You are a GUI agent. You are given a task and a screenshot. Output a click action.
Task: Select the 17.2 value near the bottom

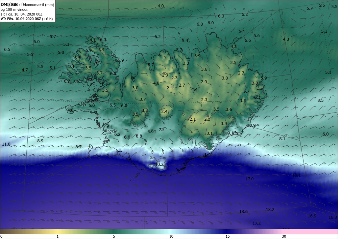tap(257, 223)
